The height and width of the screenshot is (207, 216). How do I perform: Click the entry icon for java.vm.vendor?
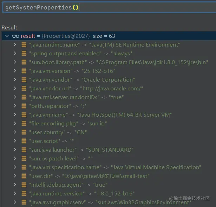pyautogui.click(x=24, y=80)
